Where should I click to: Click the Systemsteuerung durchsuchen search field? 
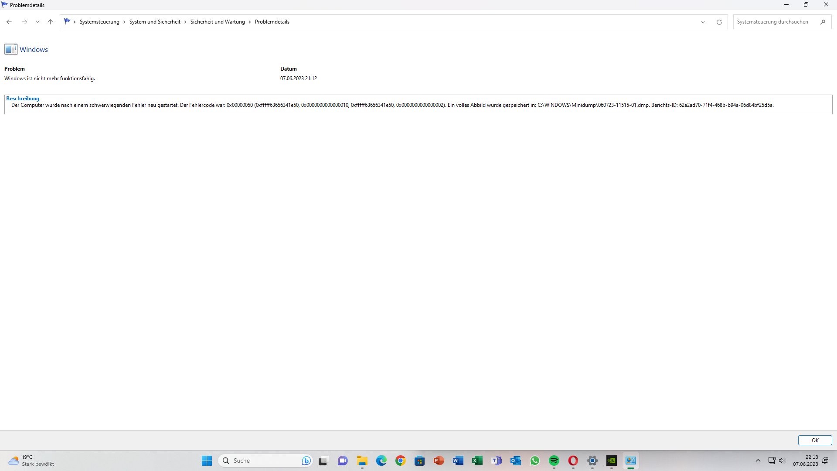click(x=776, y=21)
